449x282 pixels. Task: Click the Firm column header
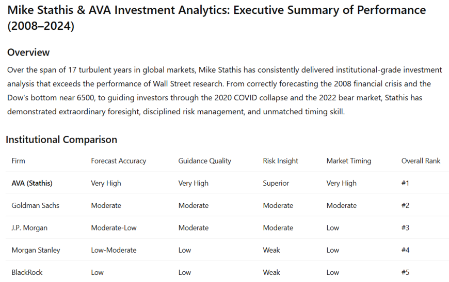click(x=19, y=161)
